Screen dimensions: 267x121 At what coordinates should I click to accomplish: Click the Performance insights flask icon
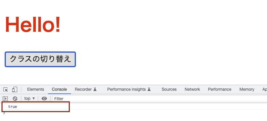pos(149,89)
